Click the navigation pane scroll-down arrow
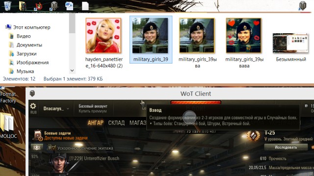Viewport: 314px width, 176px height. (72, 70)
